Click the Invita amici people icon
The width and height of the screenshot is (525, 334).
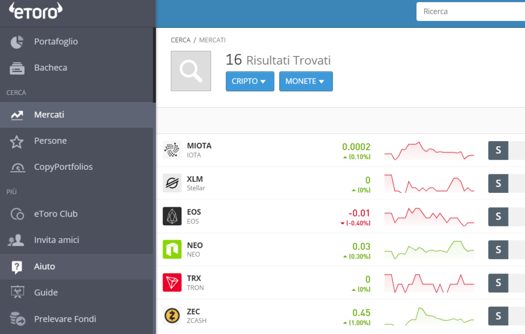click(16, 240)
